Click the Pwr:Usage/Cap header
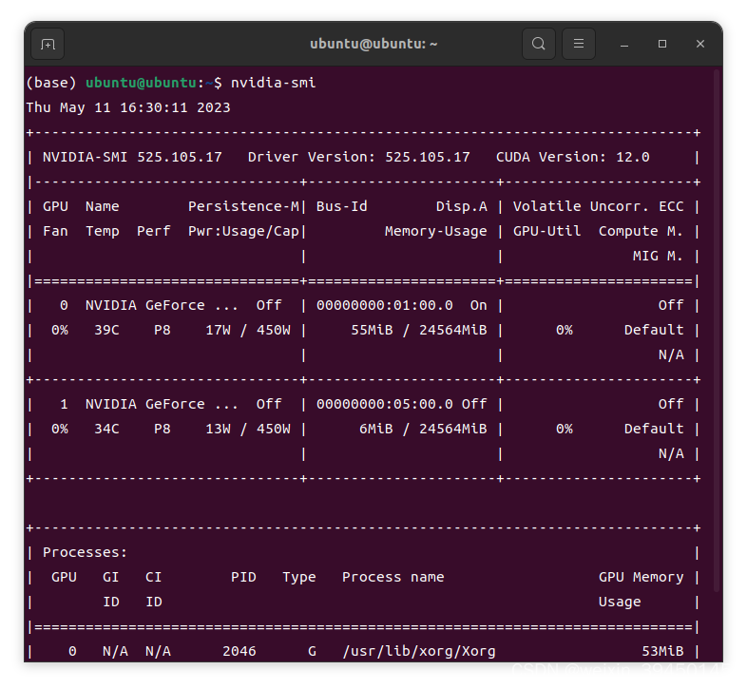Viewport: 747px width, 689px height. (x=244, y=232)
